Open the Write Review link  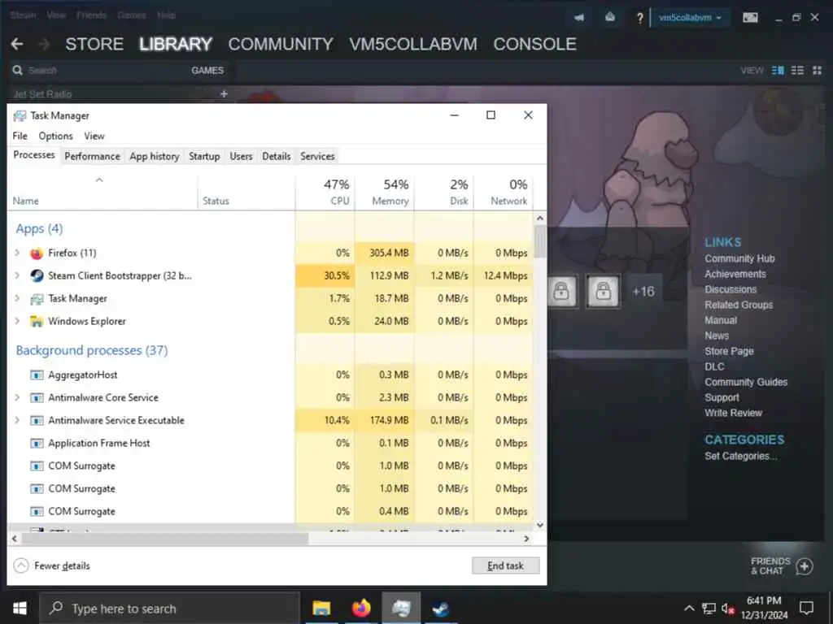coord(733,413)
